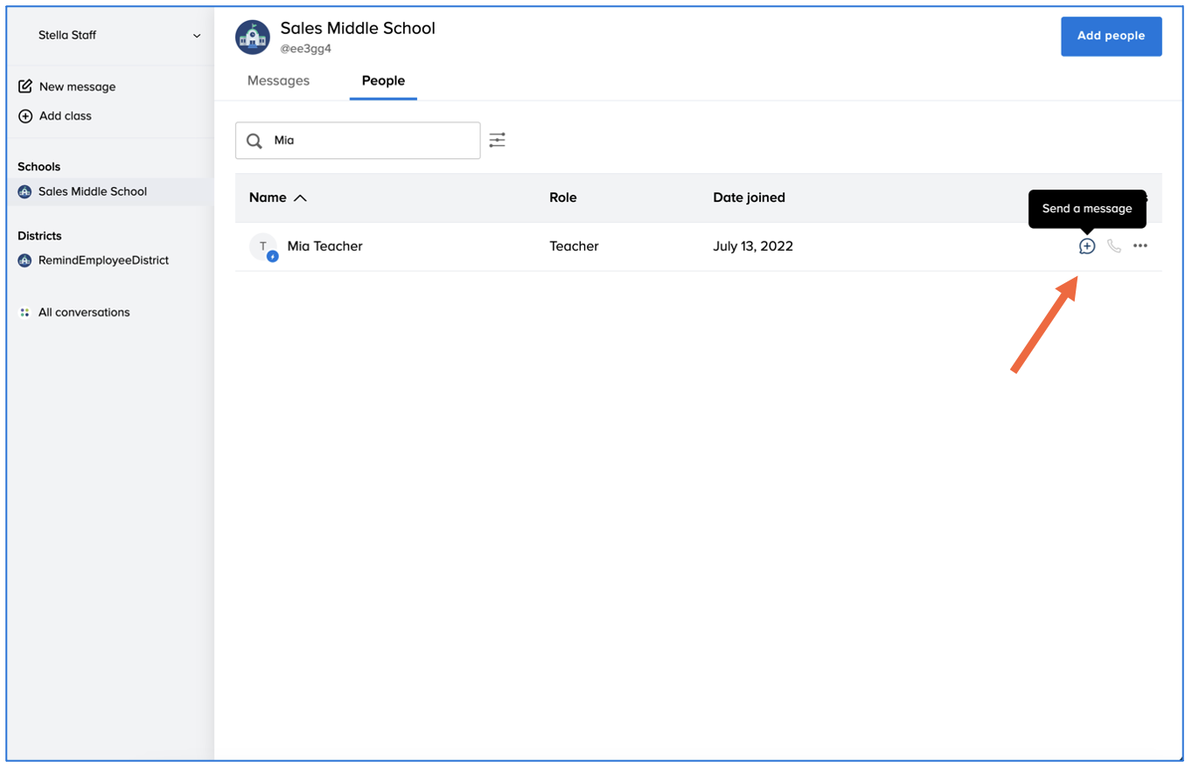Expand the Stella Staff account dropdown
The image size is (1192, 768).
[x=197, y=36]
